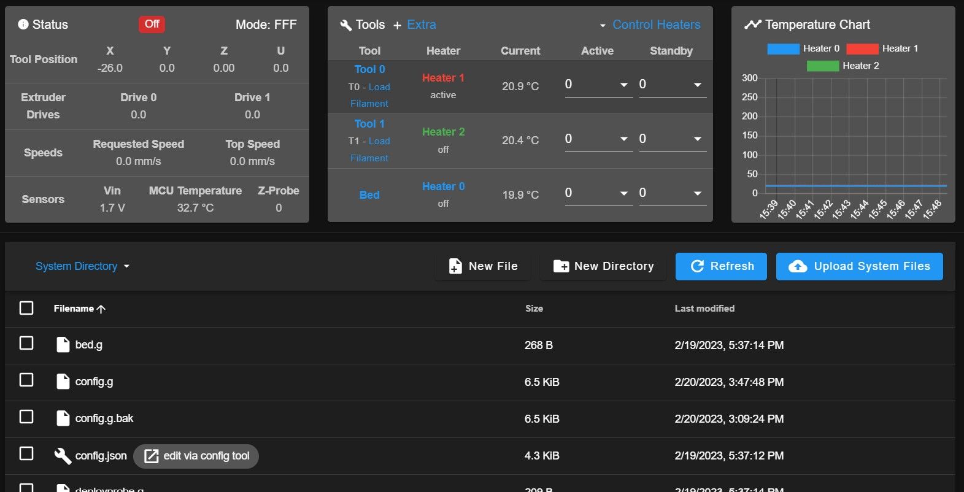
Task: Open Tool 0 standby temperature dropdown
Action: (x=698, y=85)
